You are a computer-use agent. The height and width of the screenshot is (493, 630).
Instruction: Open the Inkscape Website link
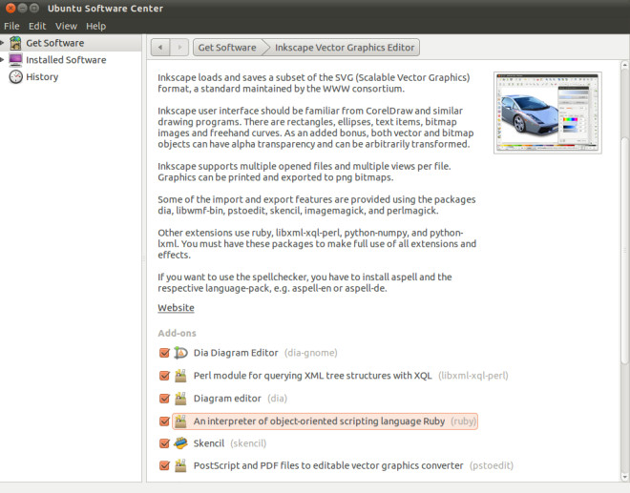point(176,308)
